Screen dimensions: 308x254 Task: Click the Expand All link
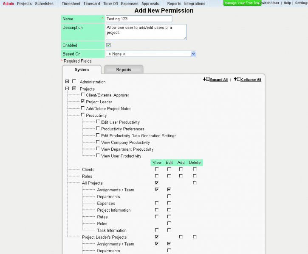pos(219,80)
